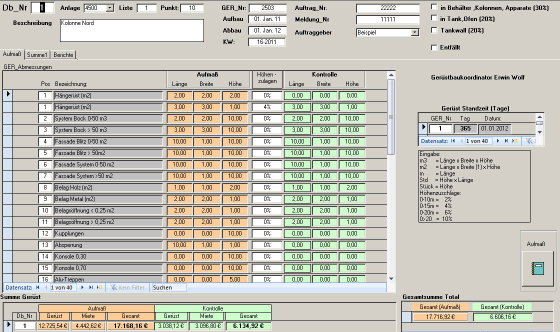
Task: Jump to last record in Gerüst Standzeit navigator
Action: click(506, 141)
